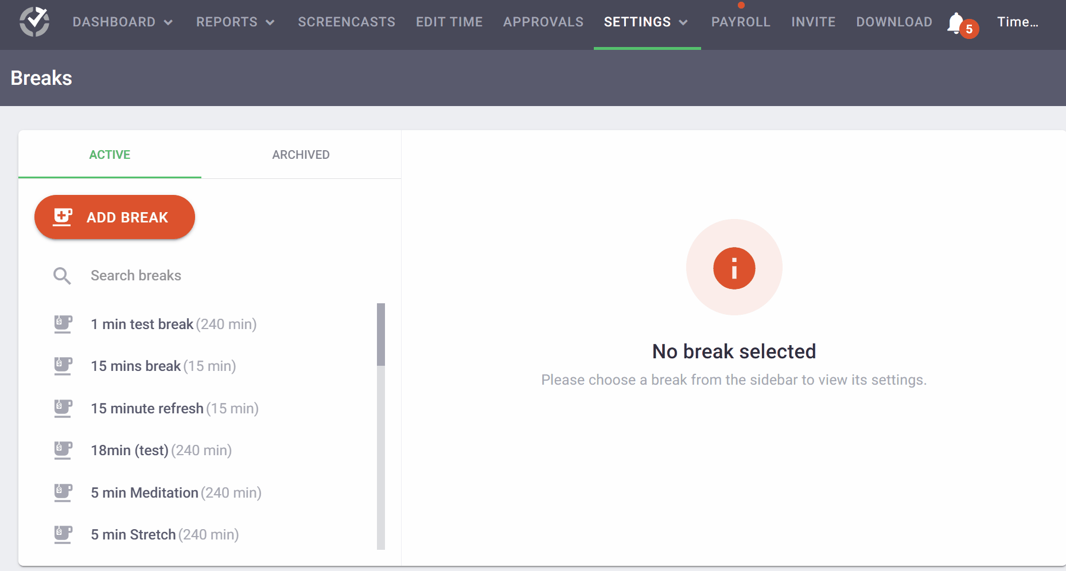The width and height of the screenshot is (1066, 571).
Task: Open the notifications bell icon
Action: [955, 23]
